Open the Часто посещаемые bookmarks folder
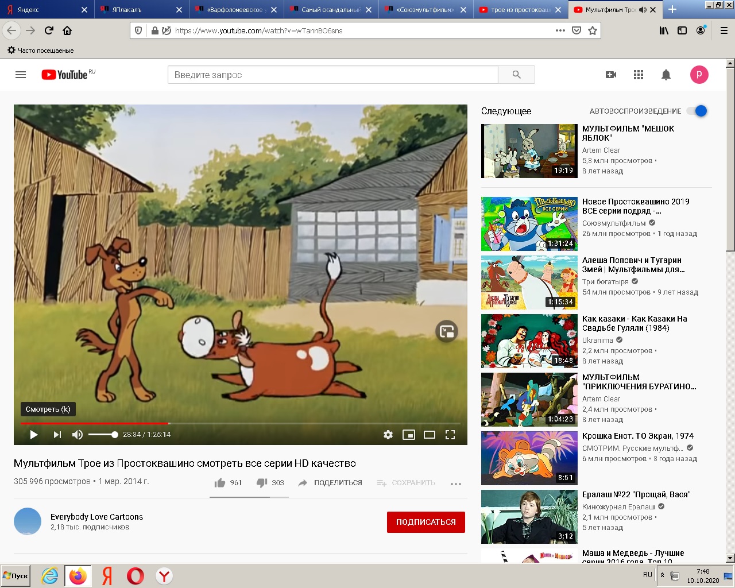Viewport: 735px width, 588px height. tap(40, 51)
